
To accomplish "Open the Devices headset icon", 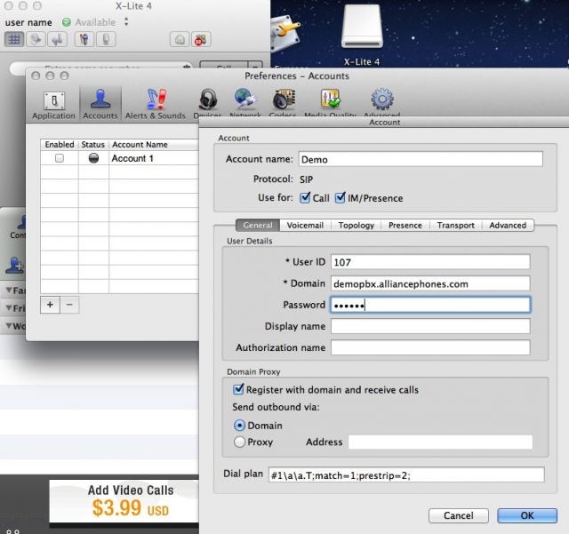I will pos(208,100).
